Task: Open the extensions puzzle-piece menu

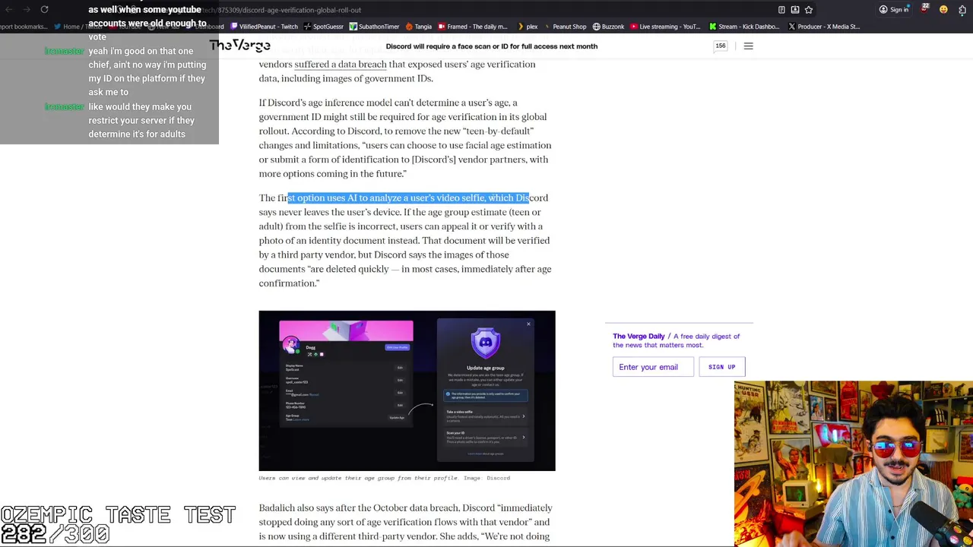Action: tap(962, 10)
